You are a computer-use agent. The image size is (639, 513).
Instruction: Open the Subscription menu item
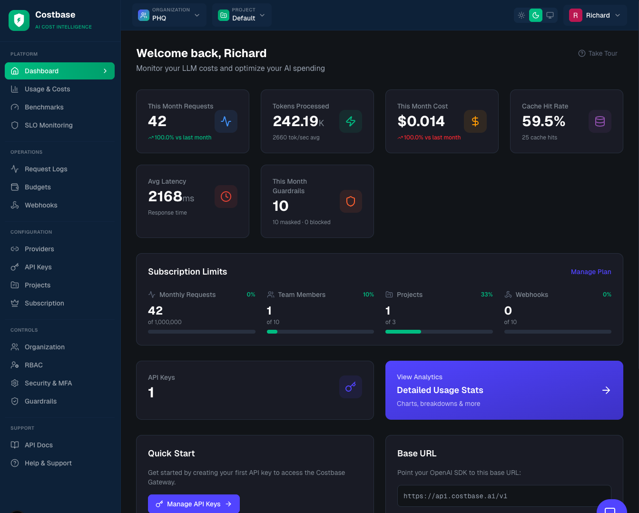click(x=59, y=303)
